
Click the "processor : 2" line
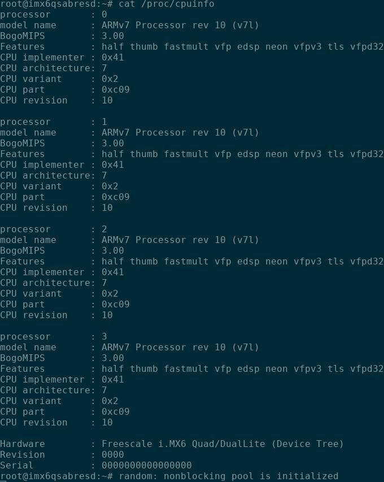pos(53,229)
